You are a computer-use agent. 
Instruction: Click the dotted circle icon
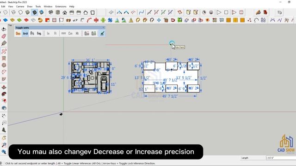pyautogui.click(x=256, y=20)
